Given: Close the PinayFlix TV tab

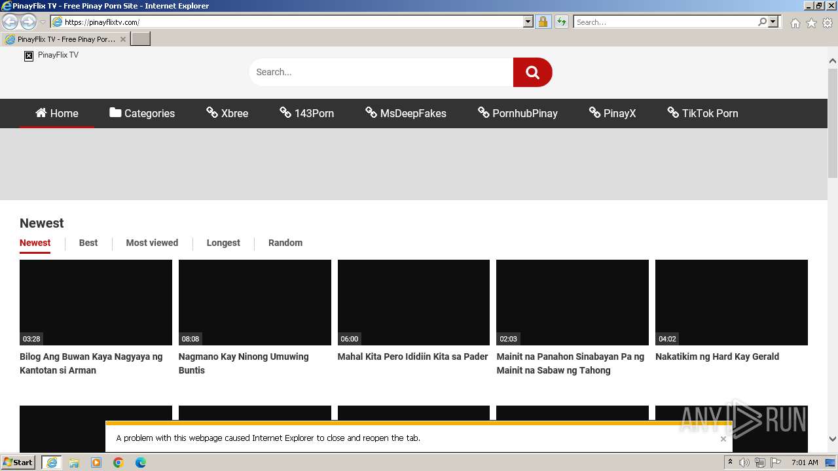Looking at the screenshot, I should (123, 39).
